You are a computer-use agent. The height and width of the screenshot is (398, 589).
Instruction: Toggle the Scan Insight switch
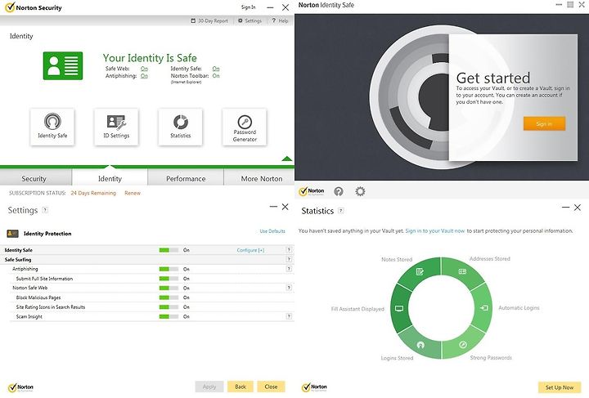coord(169,316)
